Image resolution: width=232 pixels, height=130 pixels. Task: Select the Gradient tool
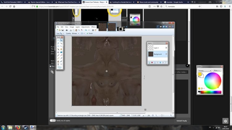click(61, 52)
